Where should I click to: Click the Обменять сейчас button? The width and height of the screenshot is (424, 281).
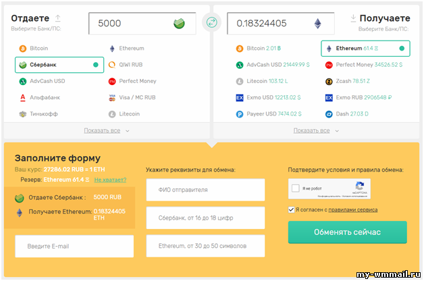348,232
